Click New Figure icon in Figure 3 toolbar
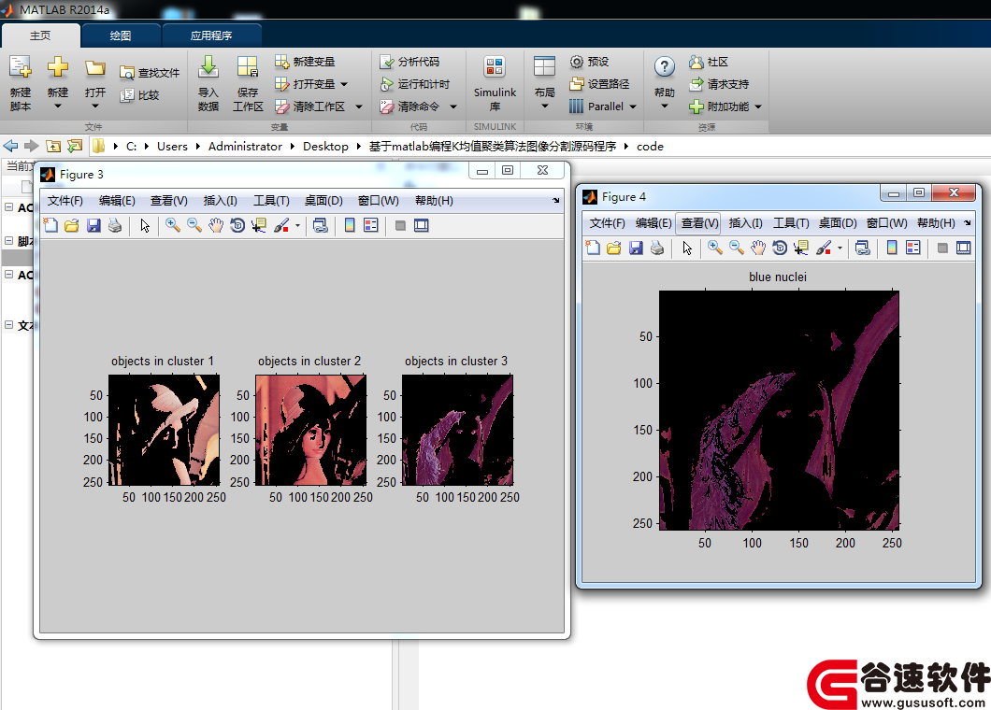 pyautogui.click(x=50, y=225)
